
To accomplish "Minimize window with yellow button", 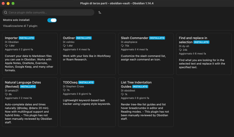I will [8, 3].
